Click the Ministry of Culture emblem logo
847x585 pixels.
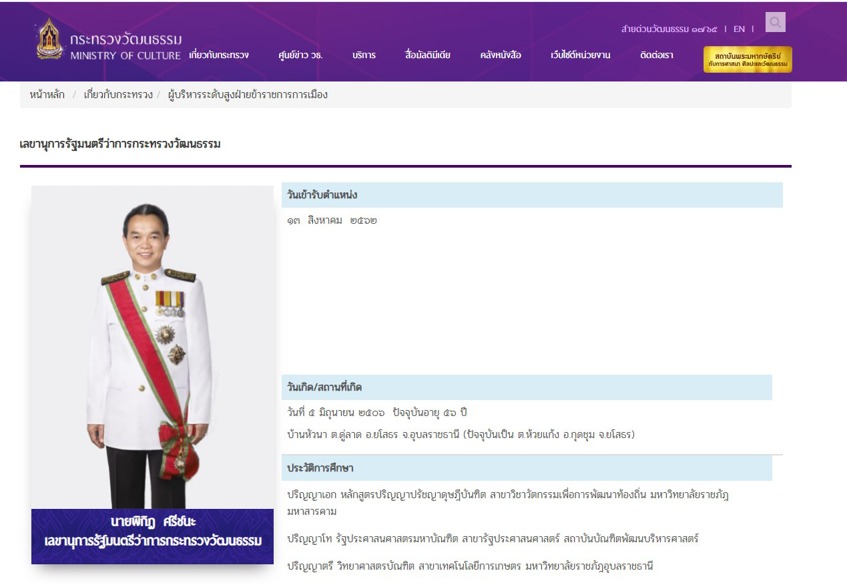(x=50, y=39)
